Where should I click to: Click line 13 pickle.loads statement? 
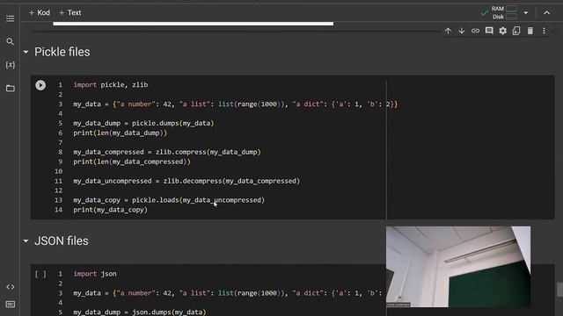click(x=169, y=200)
